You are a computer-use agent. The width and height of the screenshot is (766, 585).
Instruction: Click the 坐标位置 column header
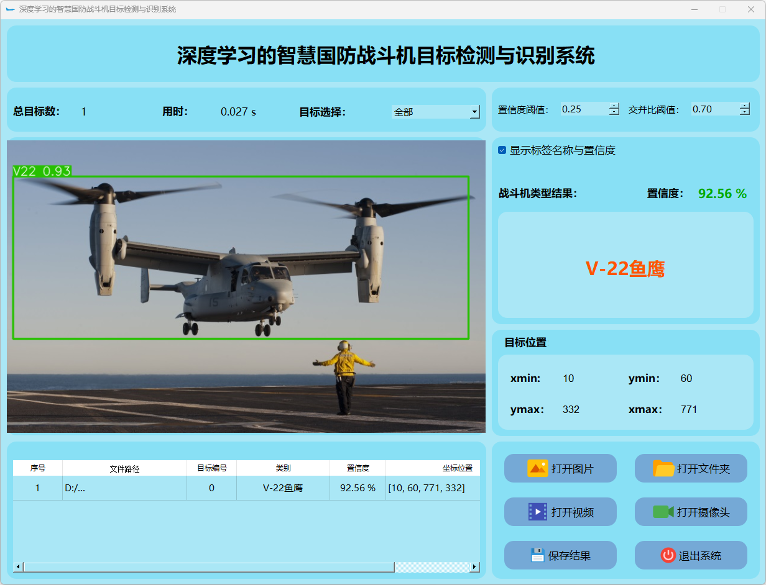tap(433, 468)
